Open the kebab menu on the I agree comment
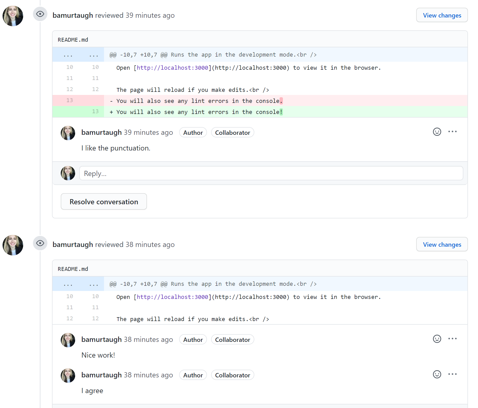 [x=453, y=374]
